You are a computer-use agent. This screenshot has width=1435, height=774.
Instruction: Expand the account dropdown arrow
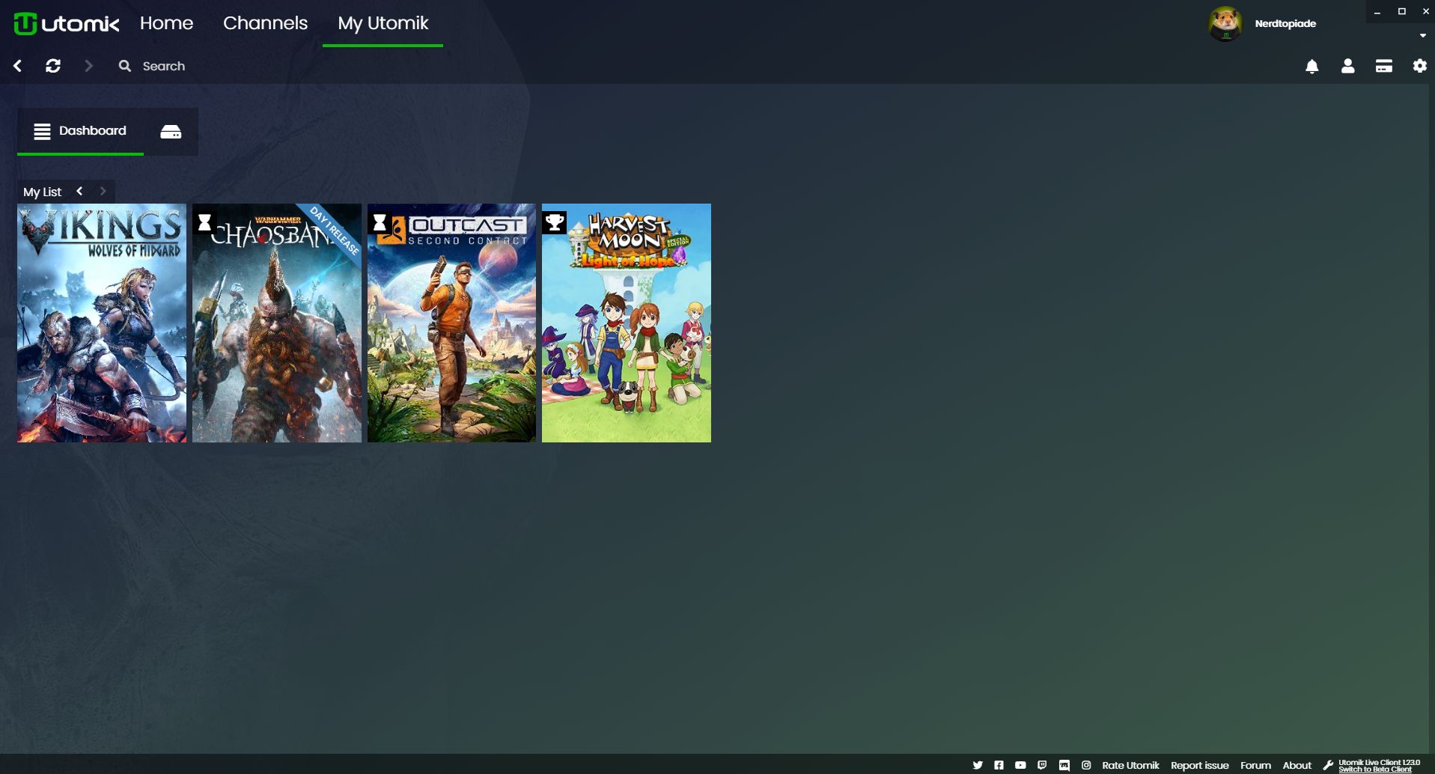pos(1423,35)
